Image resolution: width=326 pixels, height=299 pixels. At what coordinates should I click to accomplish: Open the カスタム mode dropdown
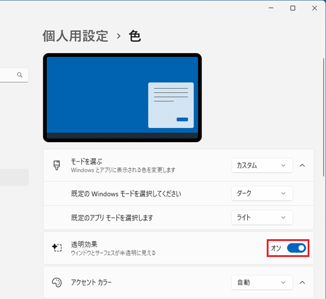click(262, 166)
